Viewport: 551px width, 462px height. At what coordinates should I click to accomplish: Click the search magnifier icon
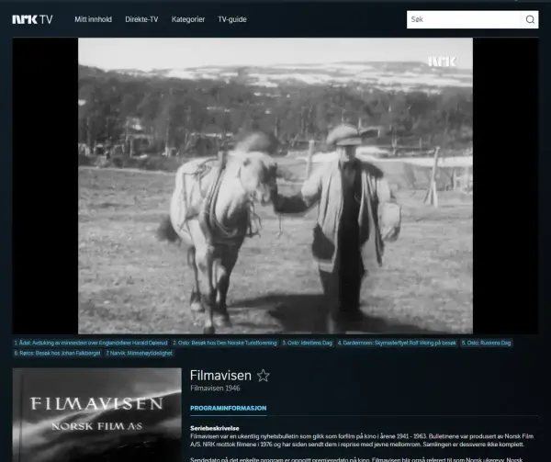point(530,19)
